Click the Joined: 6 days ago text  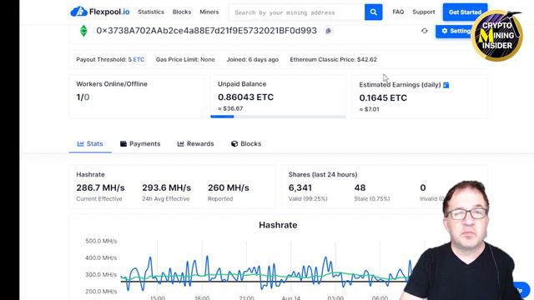click(252, 59)
